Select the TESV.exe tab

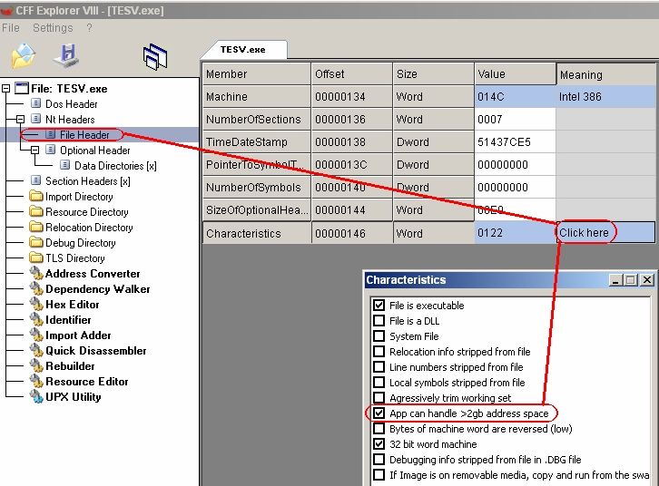click(241, 50)
